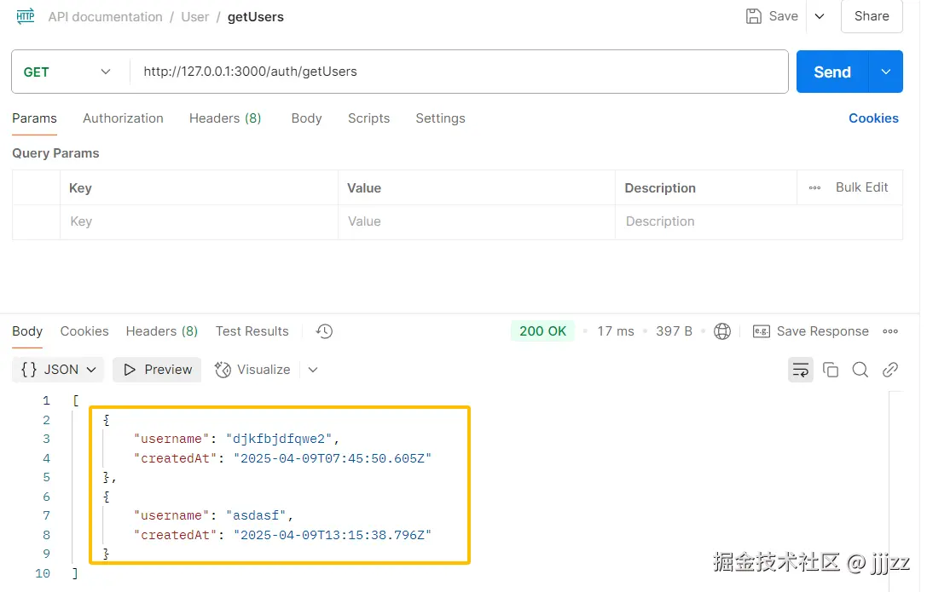The image size is (927, 592).
Task: Open the response Cookies tab
Action: click(84, 331)
